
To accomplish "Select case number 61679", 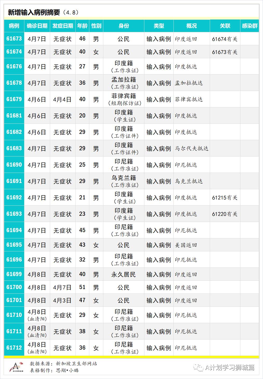I will [14, 99].
